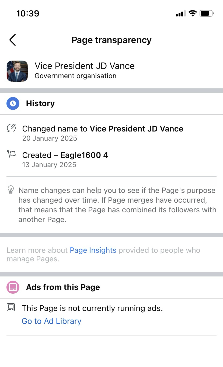Select the Changed name to Vice President JD Vance entry
This screenshot has height=367, width=223.
[103, 129]
